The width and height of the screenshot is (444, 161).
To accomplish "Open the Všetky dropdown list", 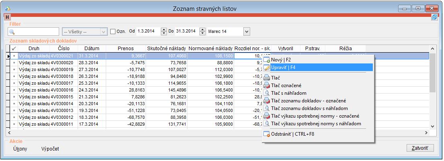I will tap(103, 32).
